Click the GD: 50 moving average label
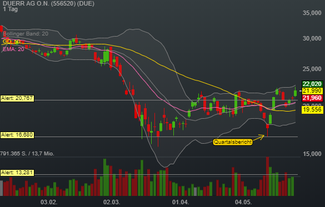Viewport: 325px width, 207px height. [12, 42]
